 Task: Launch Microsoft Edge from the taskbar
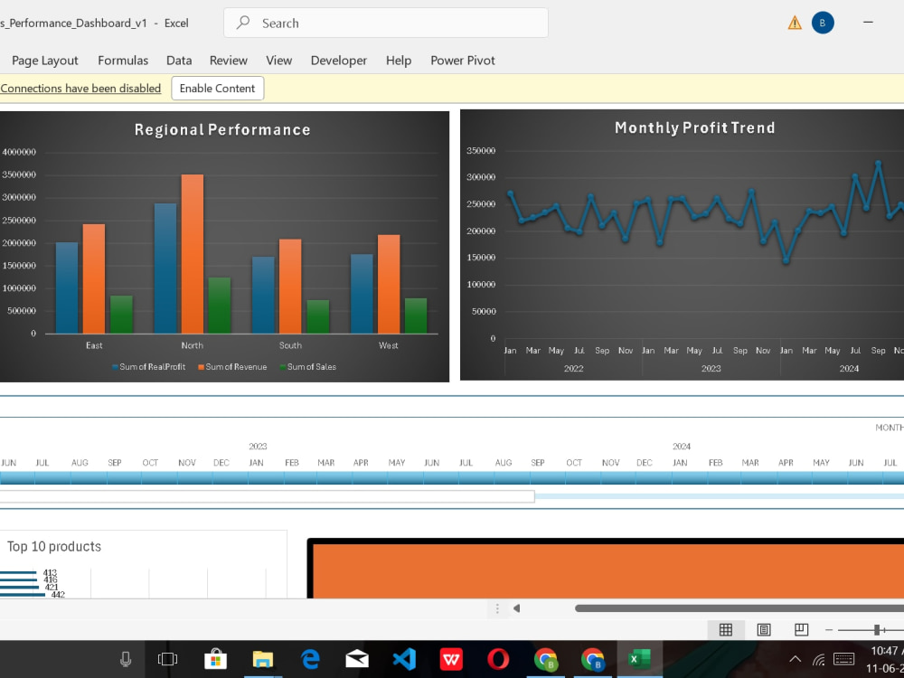point(310,658)
